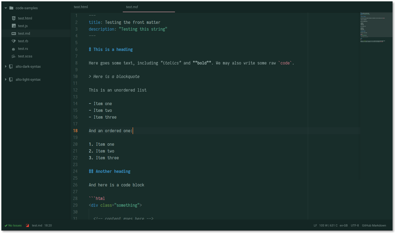
Task: Expand the alto-light-syntax repository chevron
Action: pos(6,79)
